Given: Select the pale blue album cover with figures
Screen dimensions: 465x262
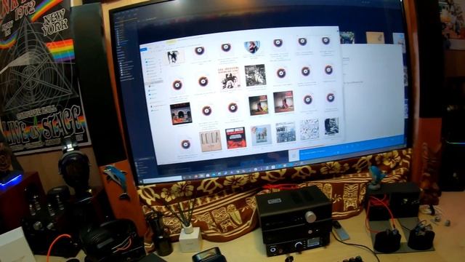Looking at the screenshot, I should click(261, 135).
